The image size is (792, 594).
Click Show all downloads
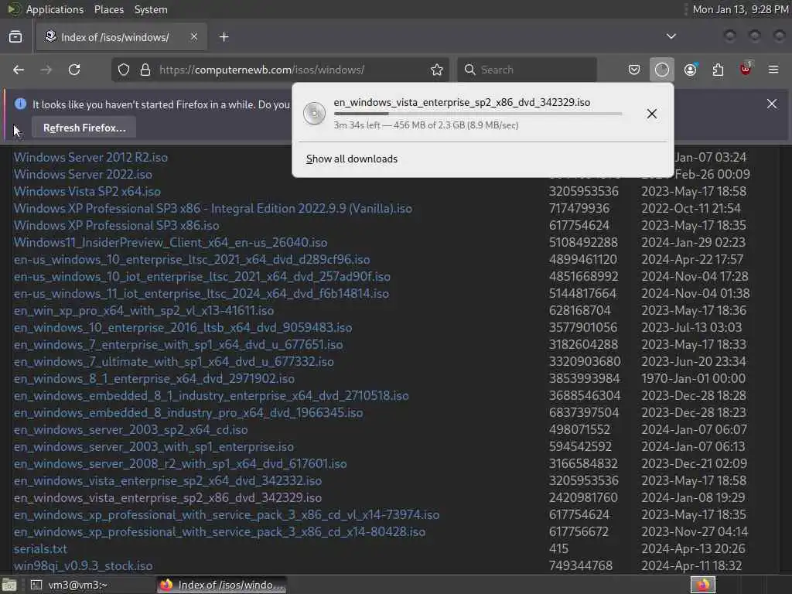pyautogui.click(x=352, y=159)
